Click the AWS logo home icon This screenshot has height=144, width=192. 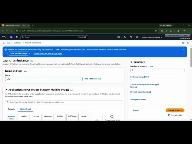coord(4,37)
